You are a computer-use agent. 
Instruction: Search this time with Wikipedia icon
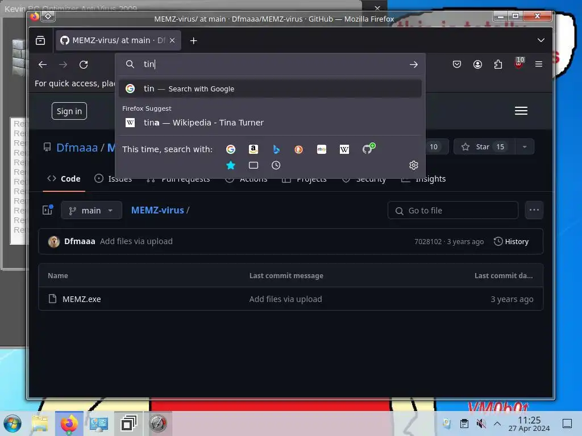pyautogui.click(x=344, y=149)
